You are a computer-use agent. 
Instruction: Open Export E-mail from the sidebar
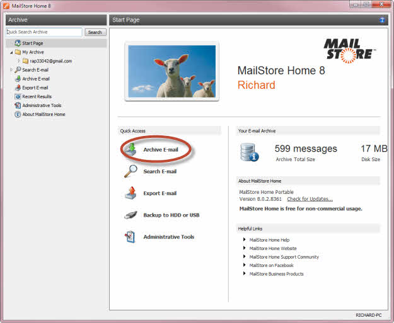35,88
